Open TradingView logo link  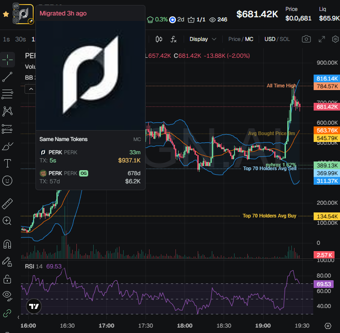(x=34, y=306)
